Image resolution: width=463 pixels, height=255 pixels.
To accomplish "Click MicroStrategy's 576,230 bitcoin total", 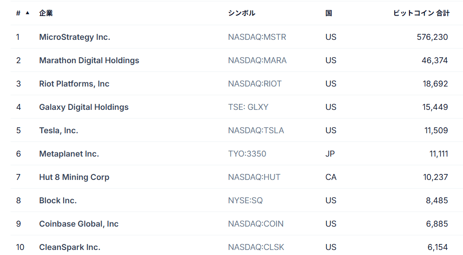I will (x=432, y=37).
